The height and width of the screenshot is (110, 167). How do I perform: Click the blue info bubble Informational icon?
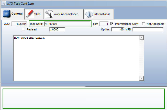[89, 14]
